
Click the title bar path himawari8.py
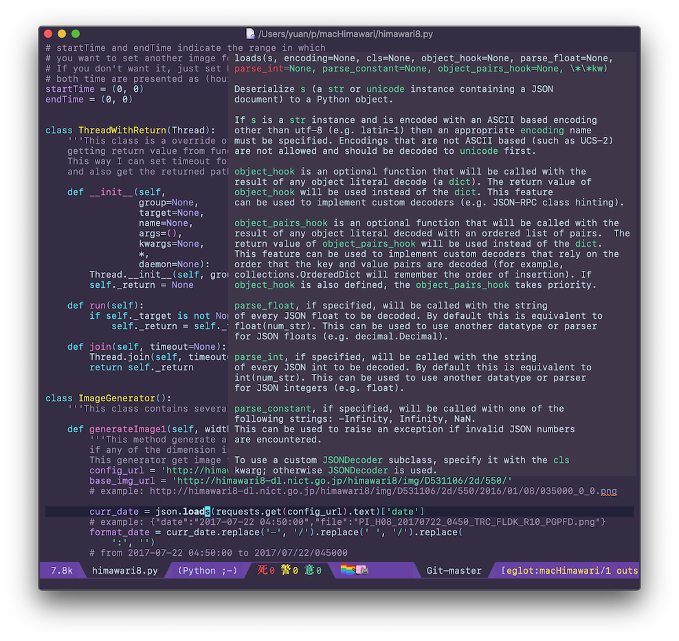[x=346, y=34]
